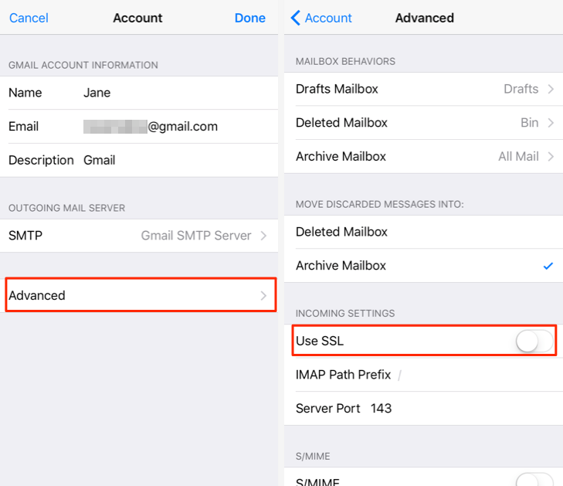
Task: Click the chevron on the Advanced row
Action: 263,296
